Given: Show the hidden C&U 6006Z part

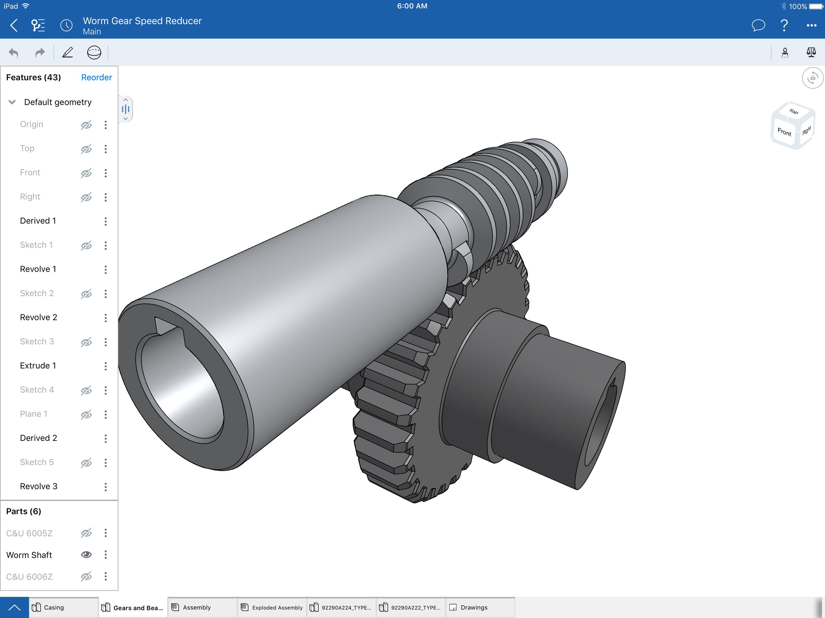Looking at the screenshot, I should pyautogui.click(x=86, y=577).
